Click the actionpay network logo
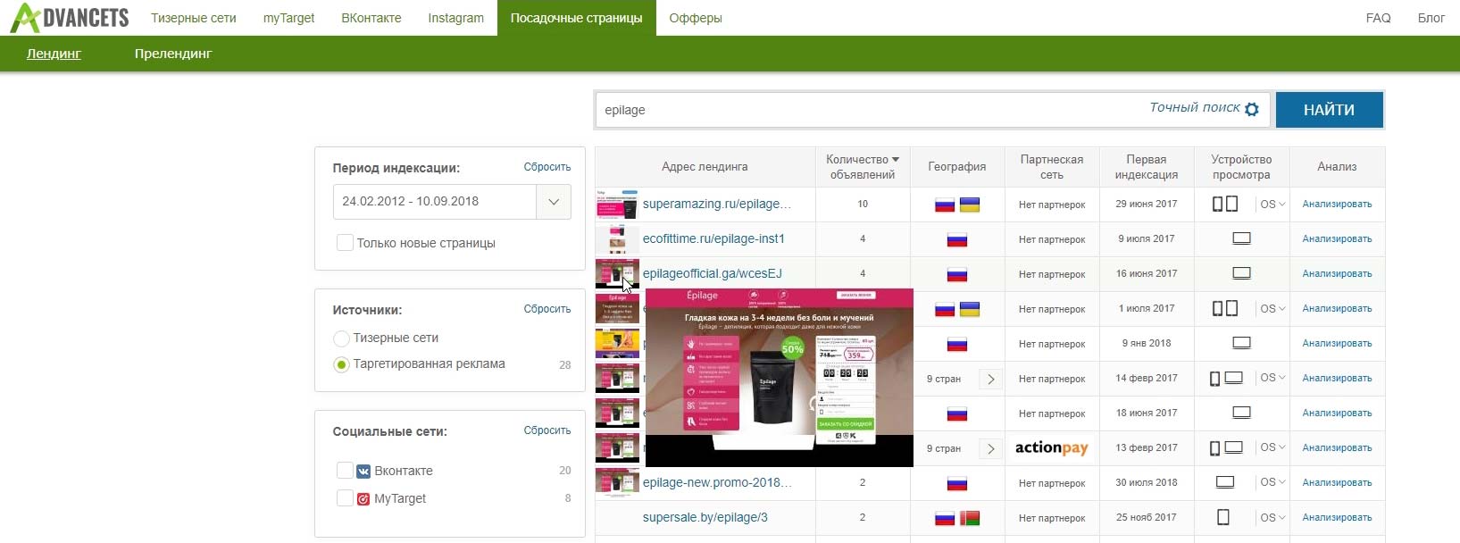 click(x=1052, y=448)
